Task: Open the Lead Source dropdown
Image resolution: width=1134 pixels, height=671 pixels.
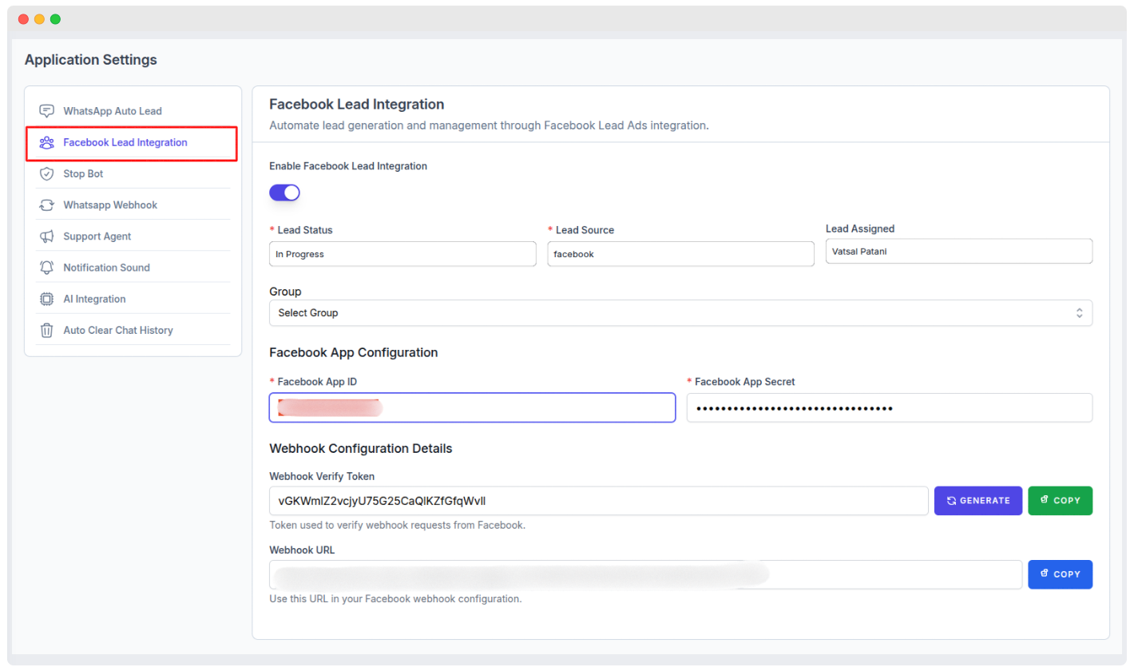Action: [680, 254]
